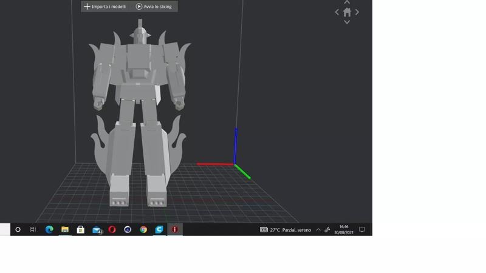
Task: Rotate view up with the up chevron
Action: tap(347, 2)
